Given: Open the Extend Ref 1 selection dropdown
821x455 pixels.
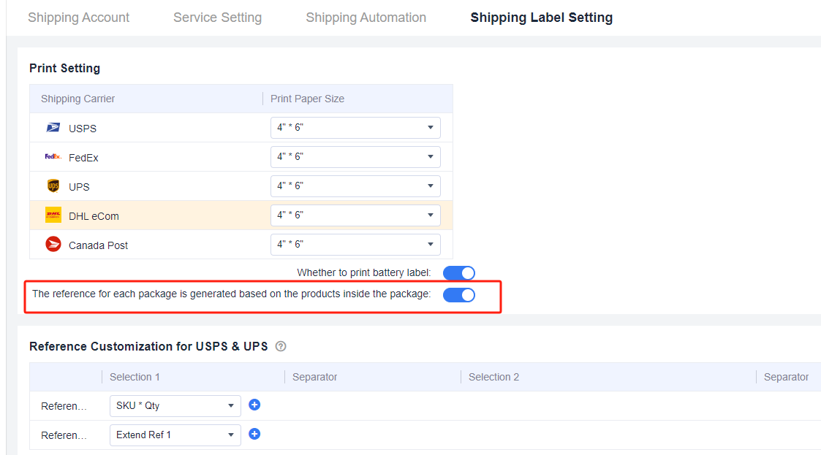Looking at the screenshot, I should (175, 435).
